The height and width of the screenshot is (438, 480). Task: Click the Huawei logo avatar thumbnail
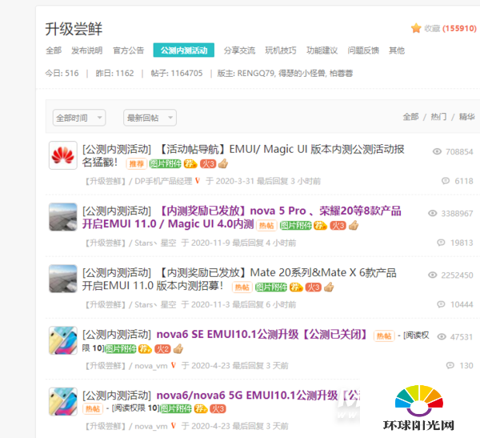pos(63,155)
